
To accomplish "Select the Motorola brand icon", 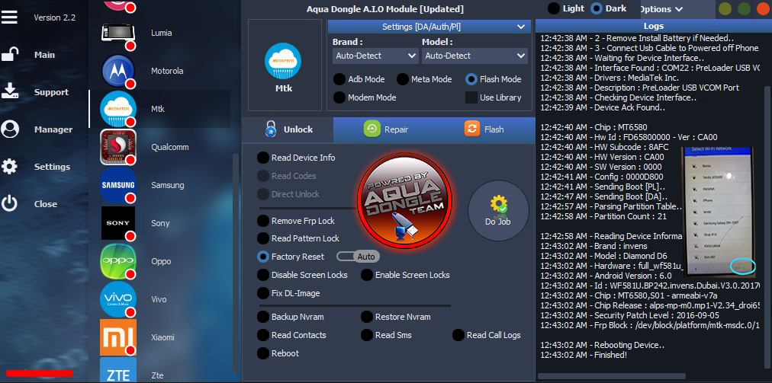I will tap(118, 71).
